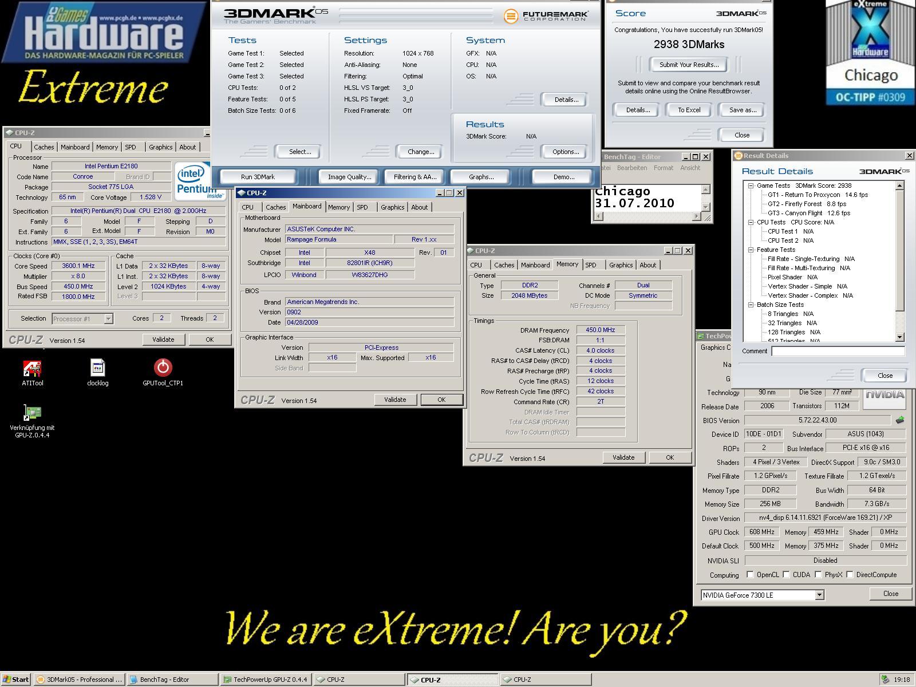This screenshot has width=916, height=687.
Task: Open the NVIDIA GeForce 7300 LE dropdown
Action: coord(819,595)
